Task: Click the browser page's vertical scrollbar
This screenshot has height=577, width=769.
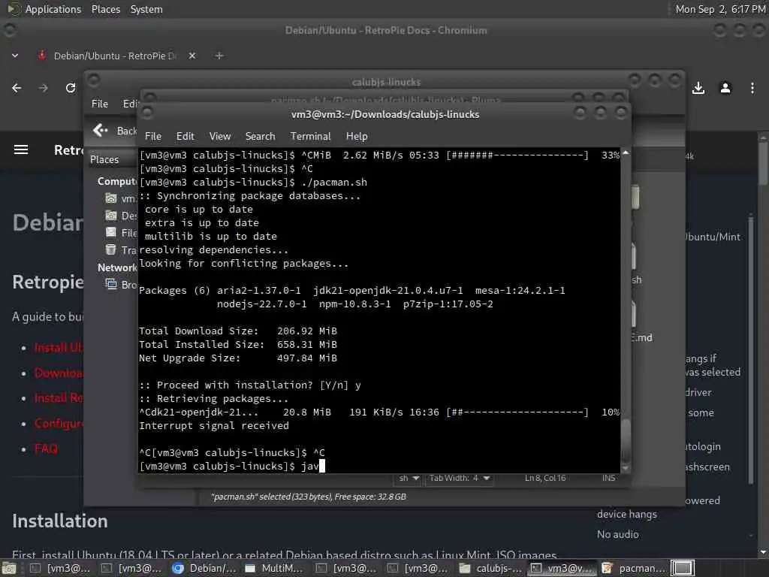Action: [763, 162]
